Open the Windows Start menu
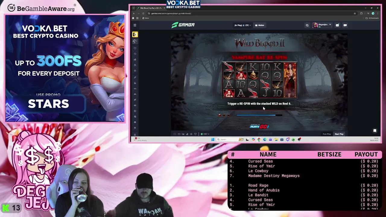Viewport: 386px width, 217px height. pos(213,140)
